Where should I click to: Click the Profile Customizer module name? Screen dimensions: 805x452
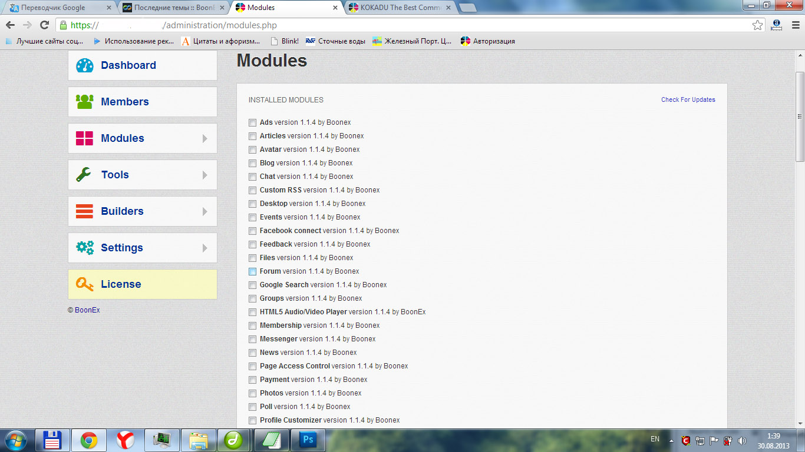point(291,420)
